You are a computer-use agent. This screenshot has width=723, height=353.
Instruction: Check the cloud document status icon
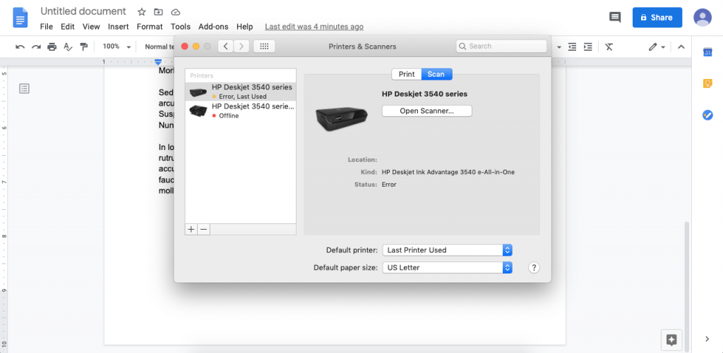click(175, 12)
